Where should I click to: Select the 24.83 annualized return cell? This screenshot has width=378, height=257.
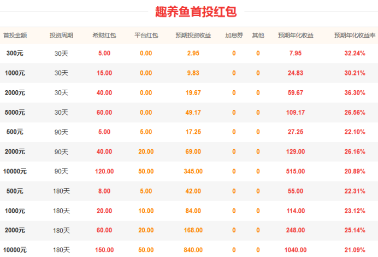click(296, 73)
